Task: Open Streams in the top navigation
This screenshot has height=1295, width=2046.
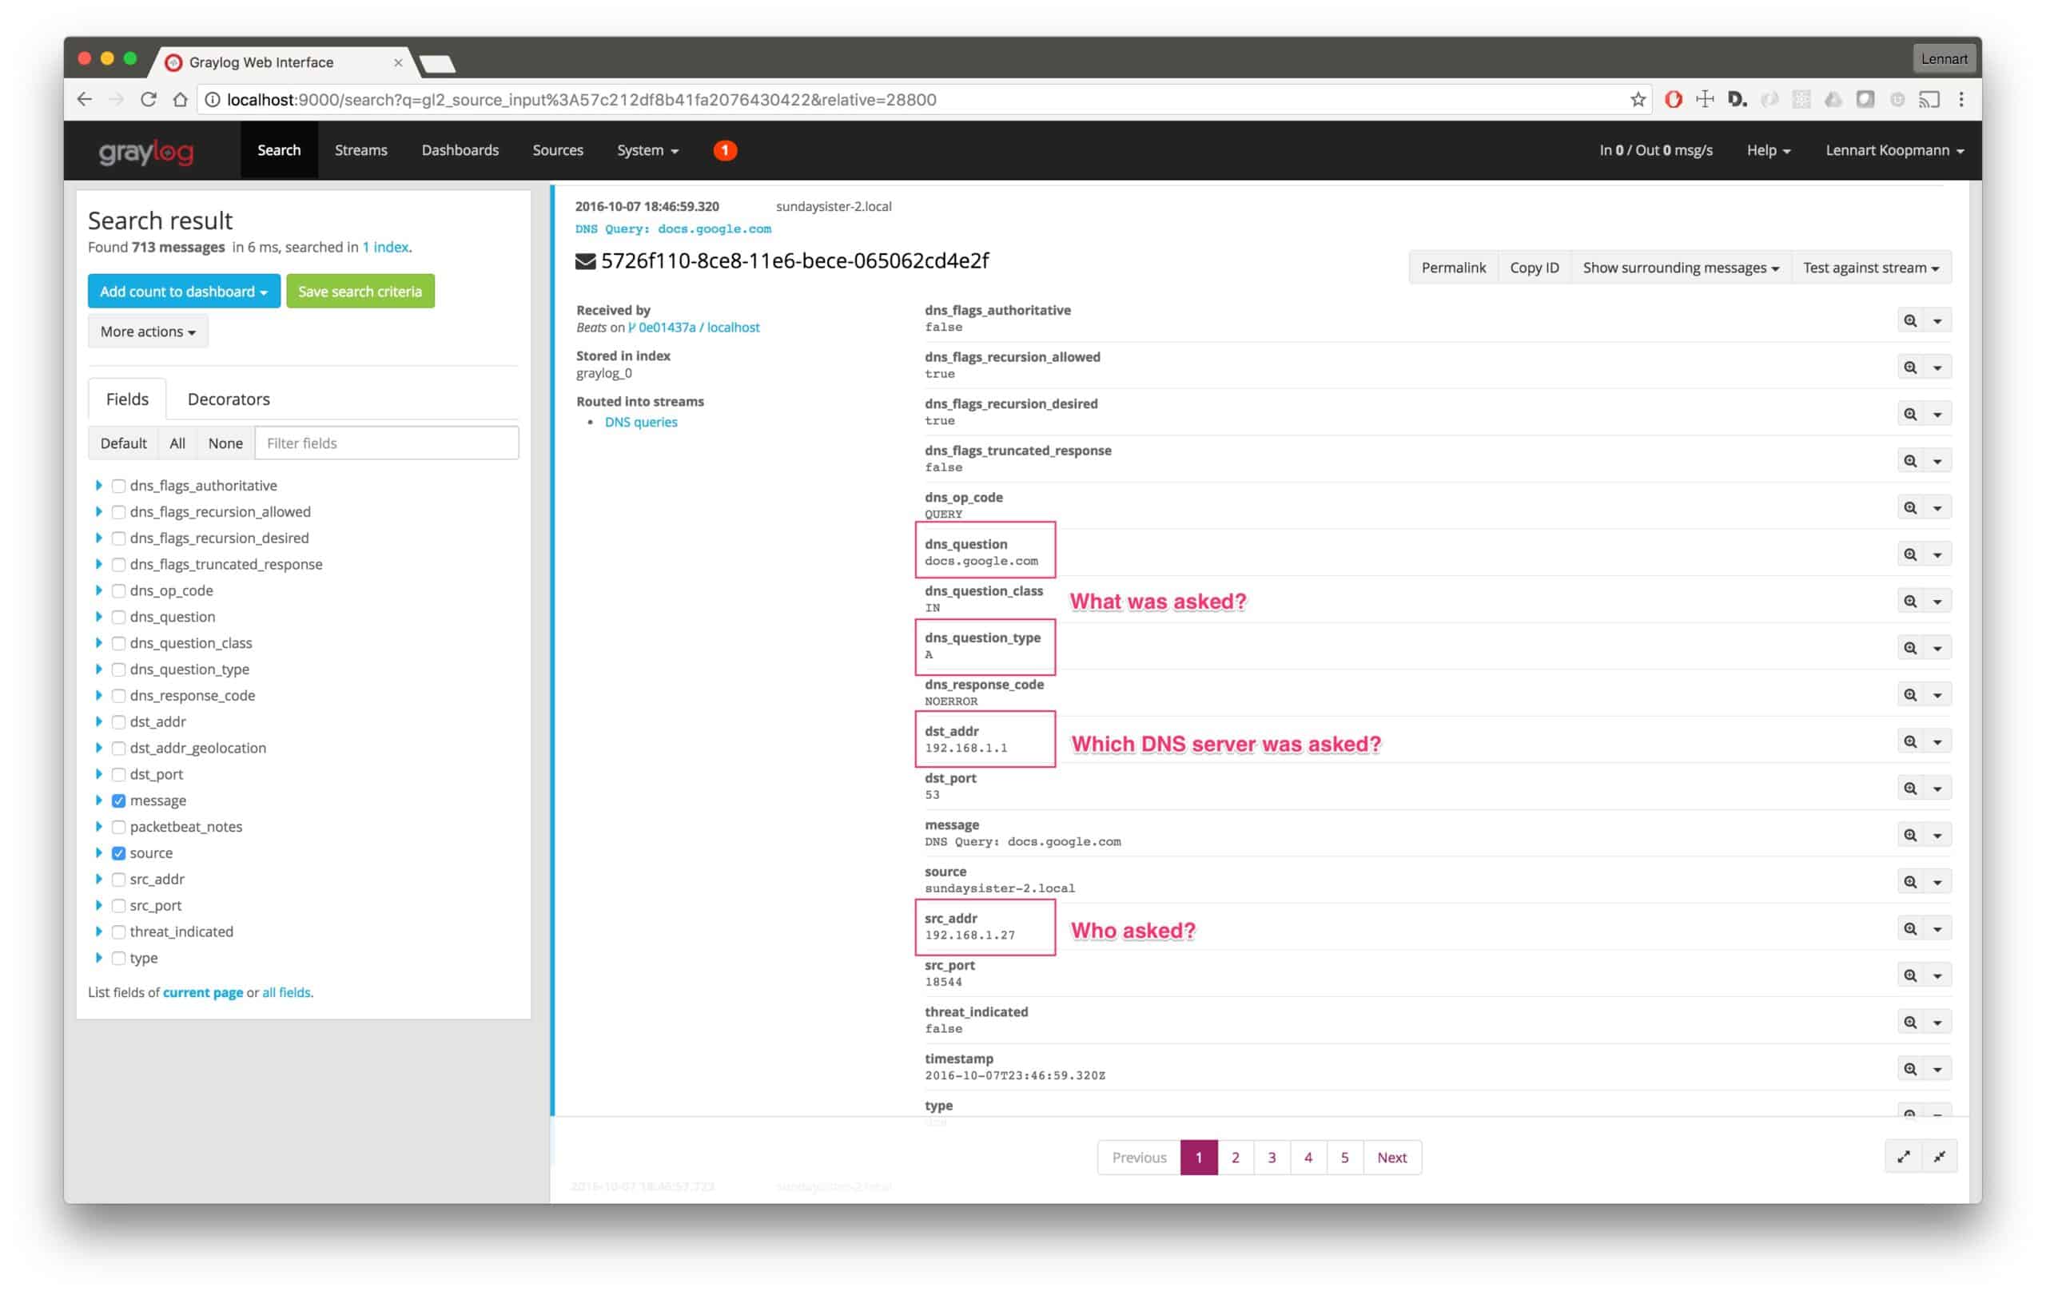Action: pos(360,150)
